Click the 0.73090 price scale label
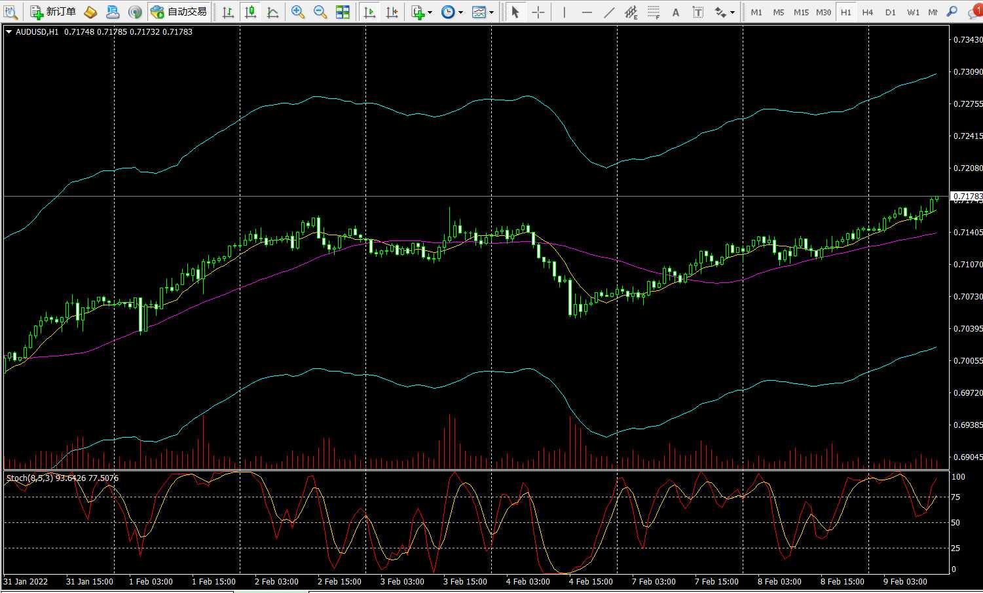983x593 pixels. click(x=967, y=71)
